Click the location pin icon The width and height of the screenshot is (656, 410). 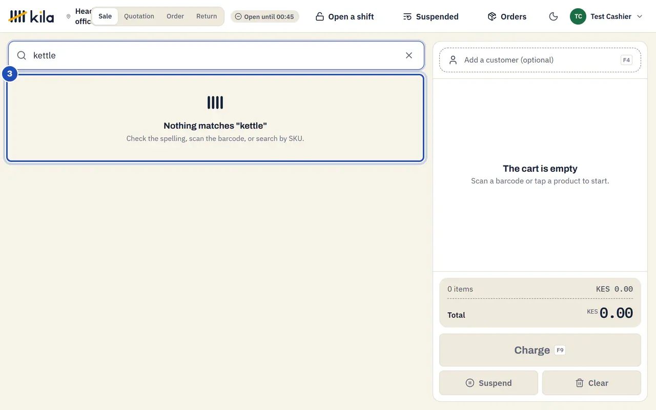[x=69, y=16]
